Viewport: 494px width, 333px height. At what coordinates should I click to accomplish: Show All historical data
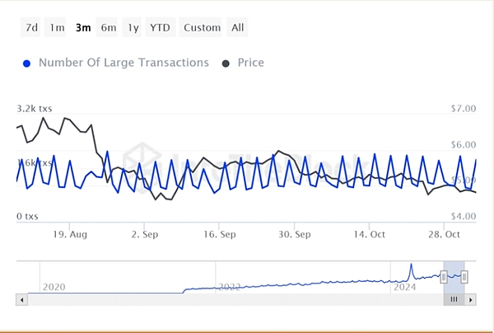(237, 27)
